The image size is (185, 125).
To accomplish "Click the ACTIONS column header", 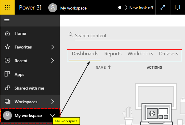I will coord(154,68).
